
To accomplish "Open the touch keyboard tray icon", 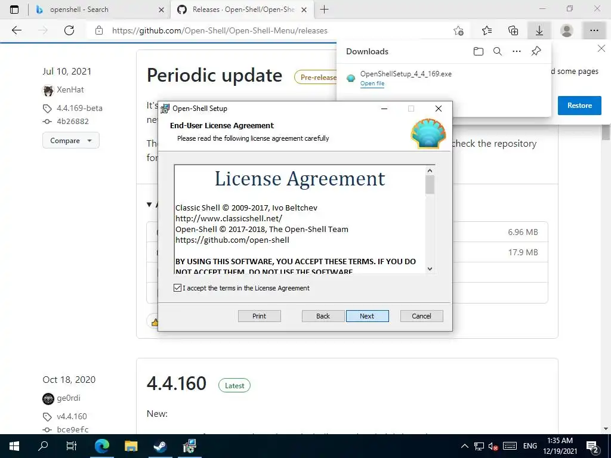I will tap(510, 446).
